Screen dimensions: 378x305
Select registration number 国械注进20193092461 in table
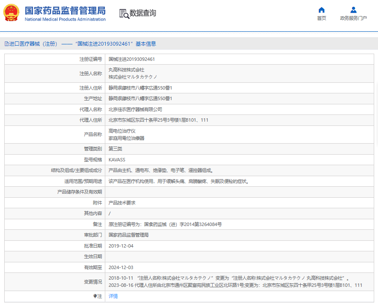point(131,59)
